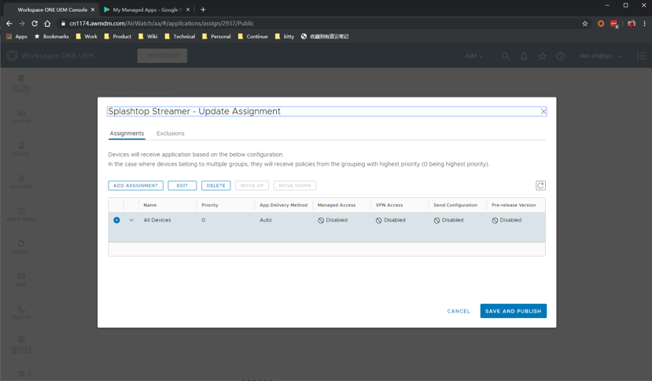Open the Apps bookmarks shortcut
The width and height of the screenshot is (652, 381).
[x=17, y=37]
